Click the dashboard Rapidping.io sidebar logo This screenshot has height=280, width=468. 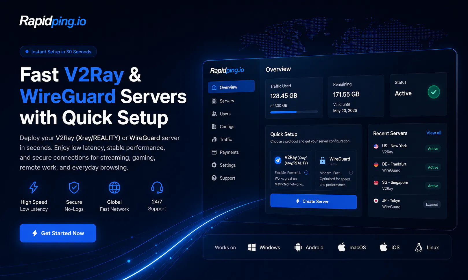[227, 70]
